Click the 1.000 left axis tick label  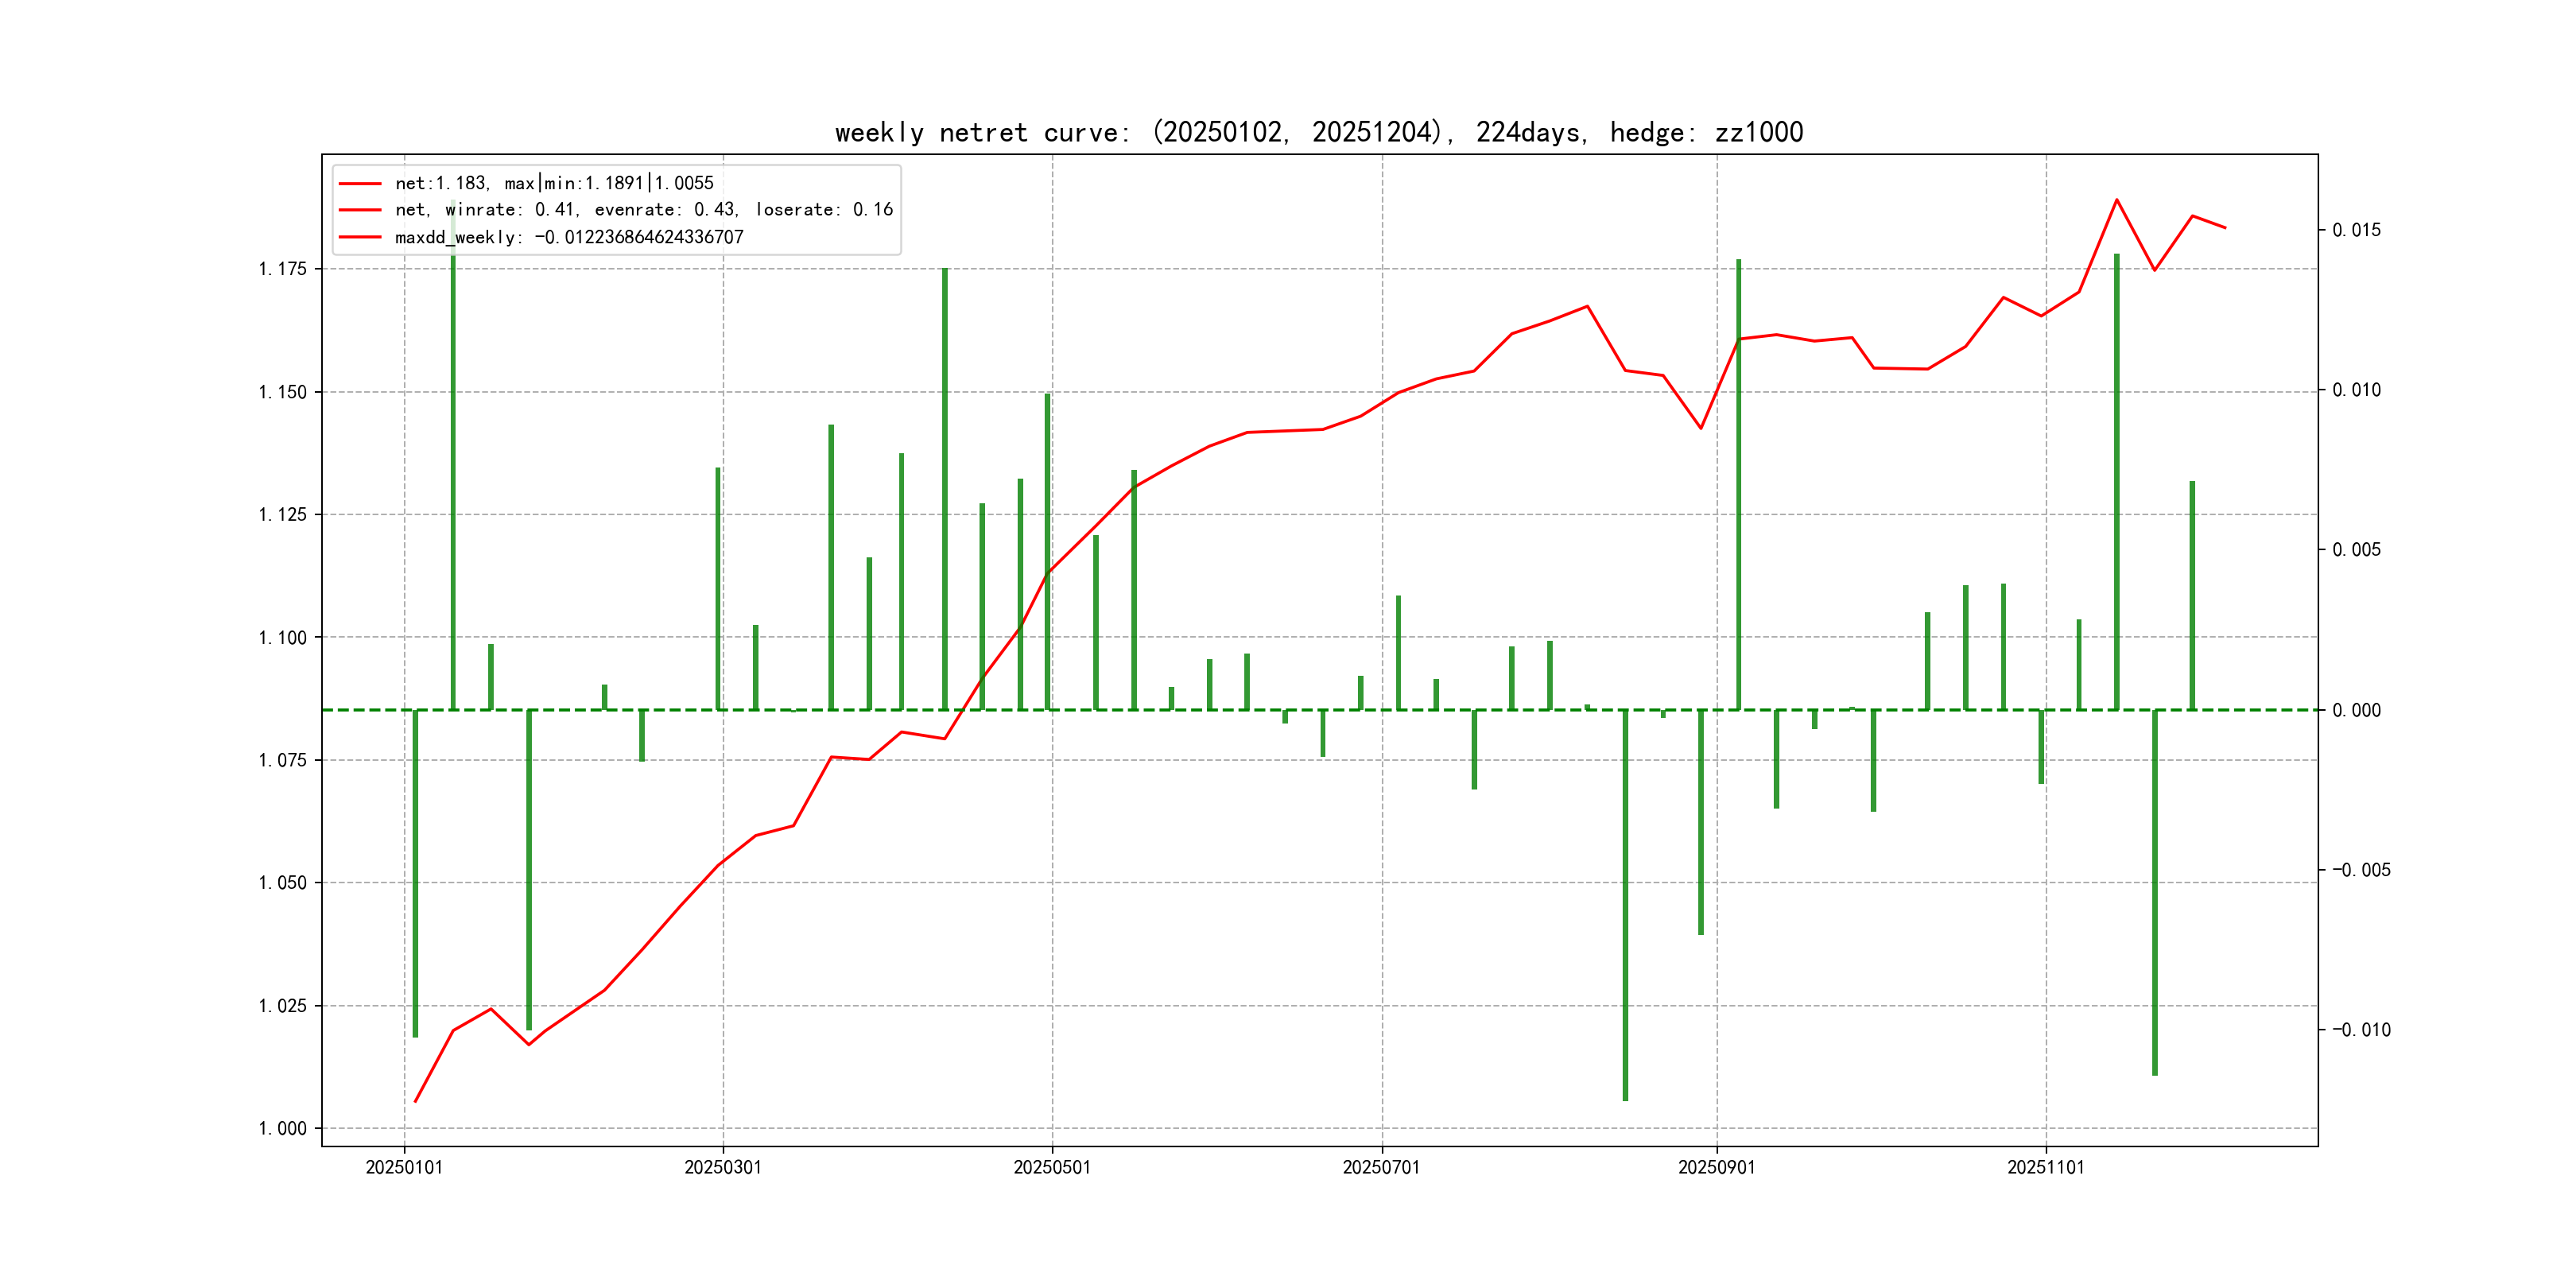tap(283, 1129)
